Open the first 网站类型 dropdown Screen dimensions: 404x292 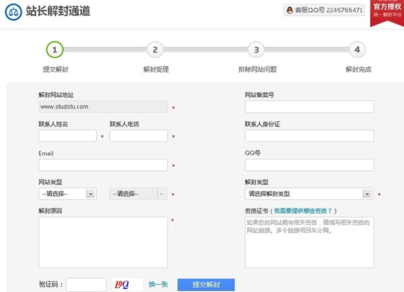(68, 194)
